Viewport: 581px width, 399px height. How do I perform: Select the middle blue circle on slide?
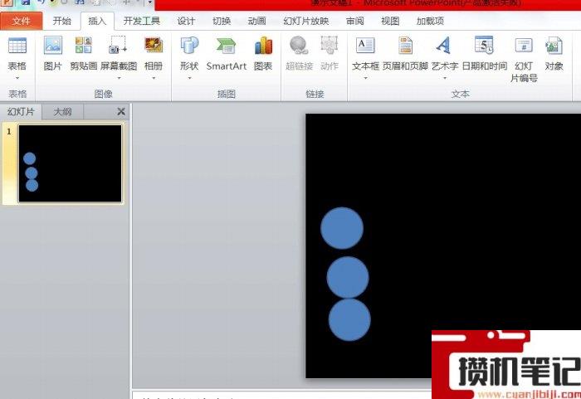(348, 277)
